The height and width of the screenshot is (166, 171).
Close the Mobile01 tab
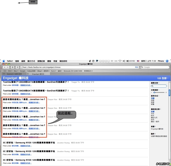click(x=4, y=74)
